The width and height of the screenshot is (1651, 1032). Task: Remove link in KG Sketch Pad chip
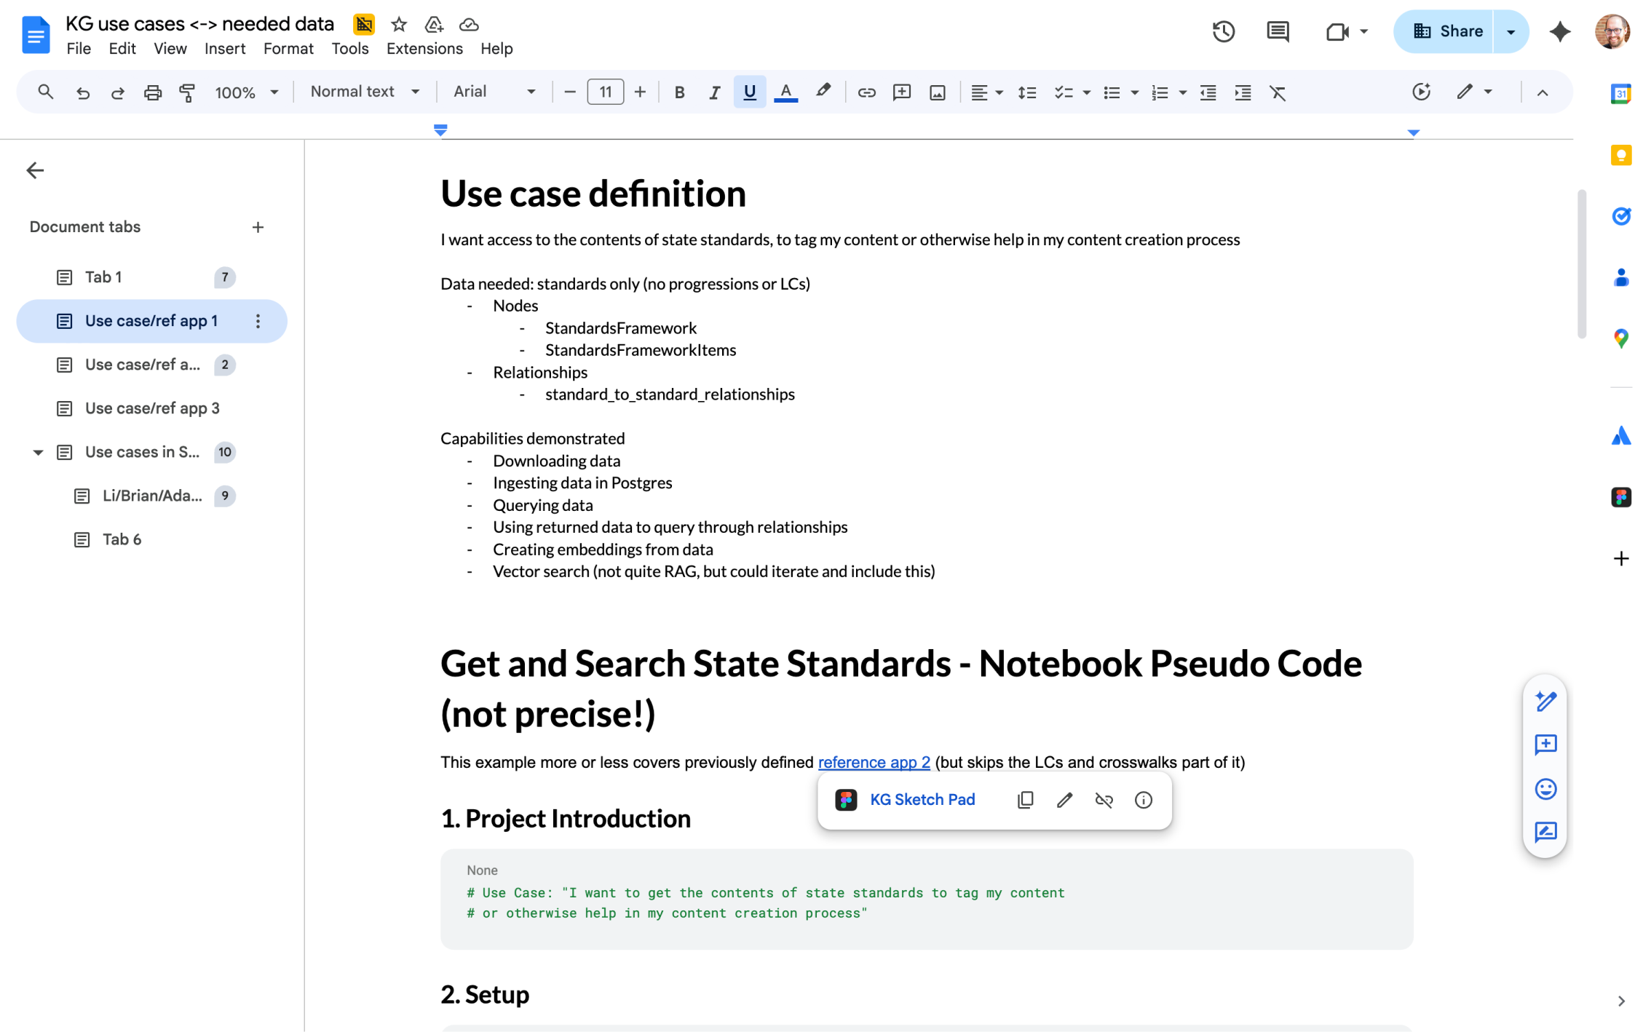tap(1104, 800)
